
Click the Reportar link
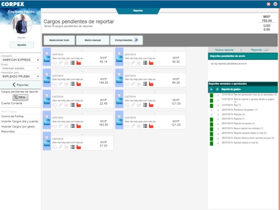(260, 50)
